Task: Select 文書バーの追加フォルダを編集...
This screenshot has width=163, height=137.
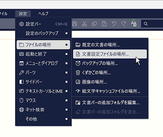Action: (x=110, y=103)
